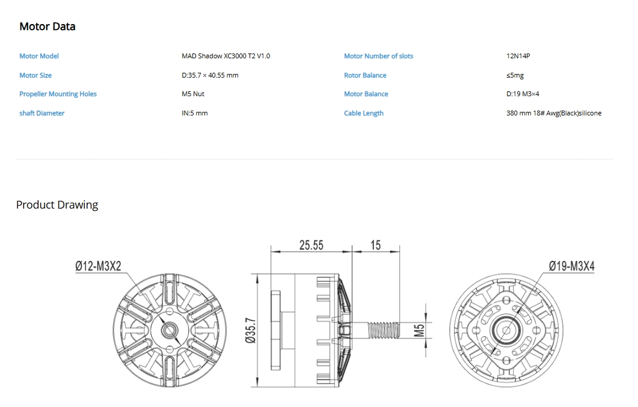
Task: Click the 'Product Drawing' heading
Action: coord(57,205)
